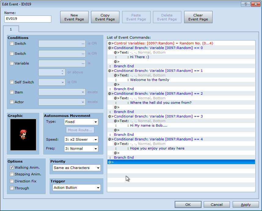The height and width of the screenshot is (211, 262).
Task: Confirm changes with the OK button
Action: pyautogui.click(x=188, y=205)
